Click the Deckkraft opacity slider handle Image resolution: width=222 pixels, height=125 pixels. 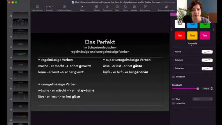[198, 89]
